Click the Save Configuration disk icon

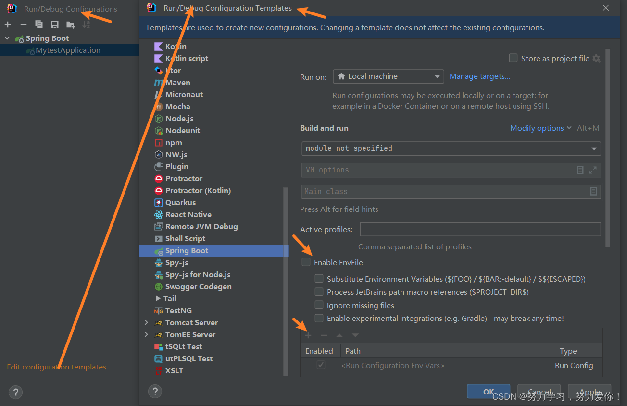point(55,25)
